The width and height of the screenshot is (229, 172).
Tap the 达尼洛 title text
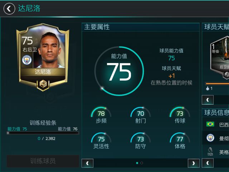tap(29, 8)
